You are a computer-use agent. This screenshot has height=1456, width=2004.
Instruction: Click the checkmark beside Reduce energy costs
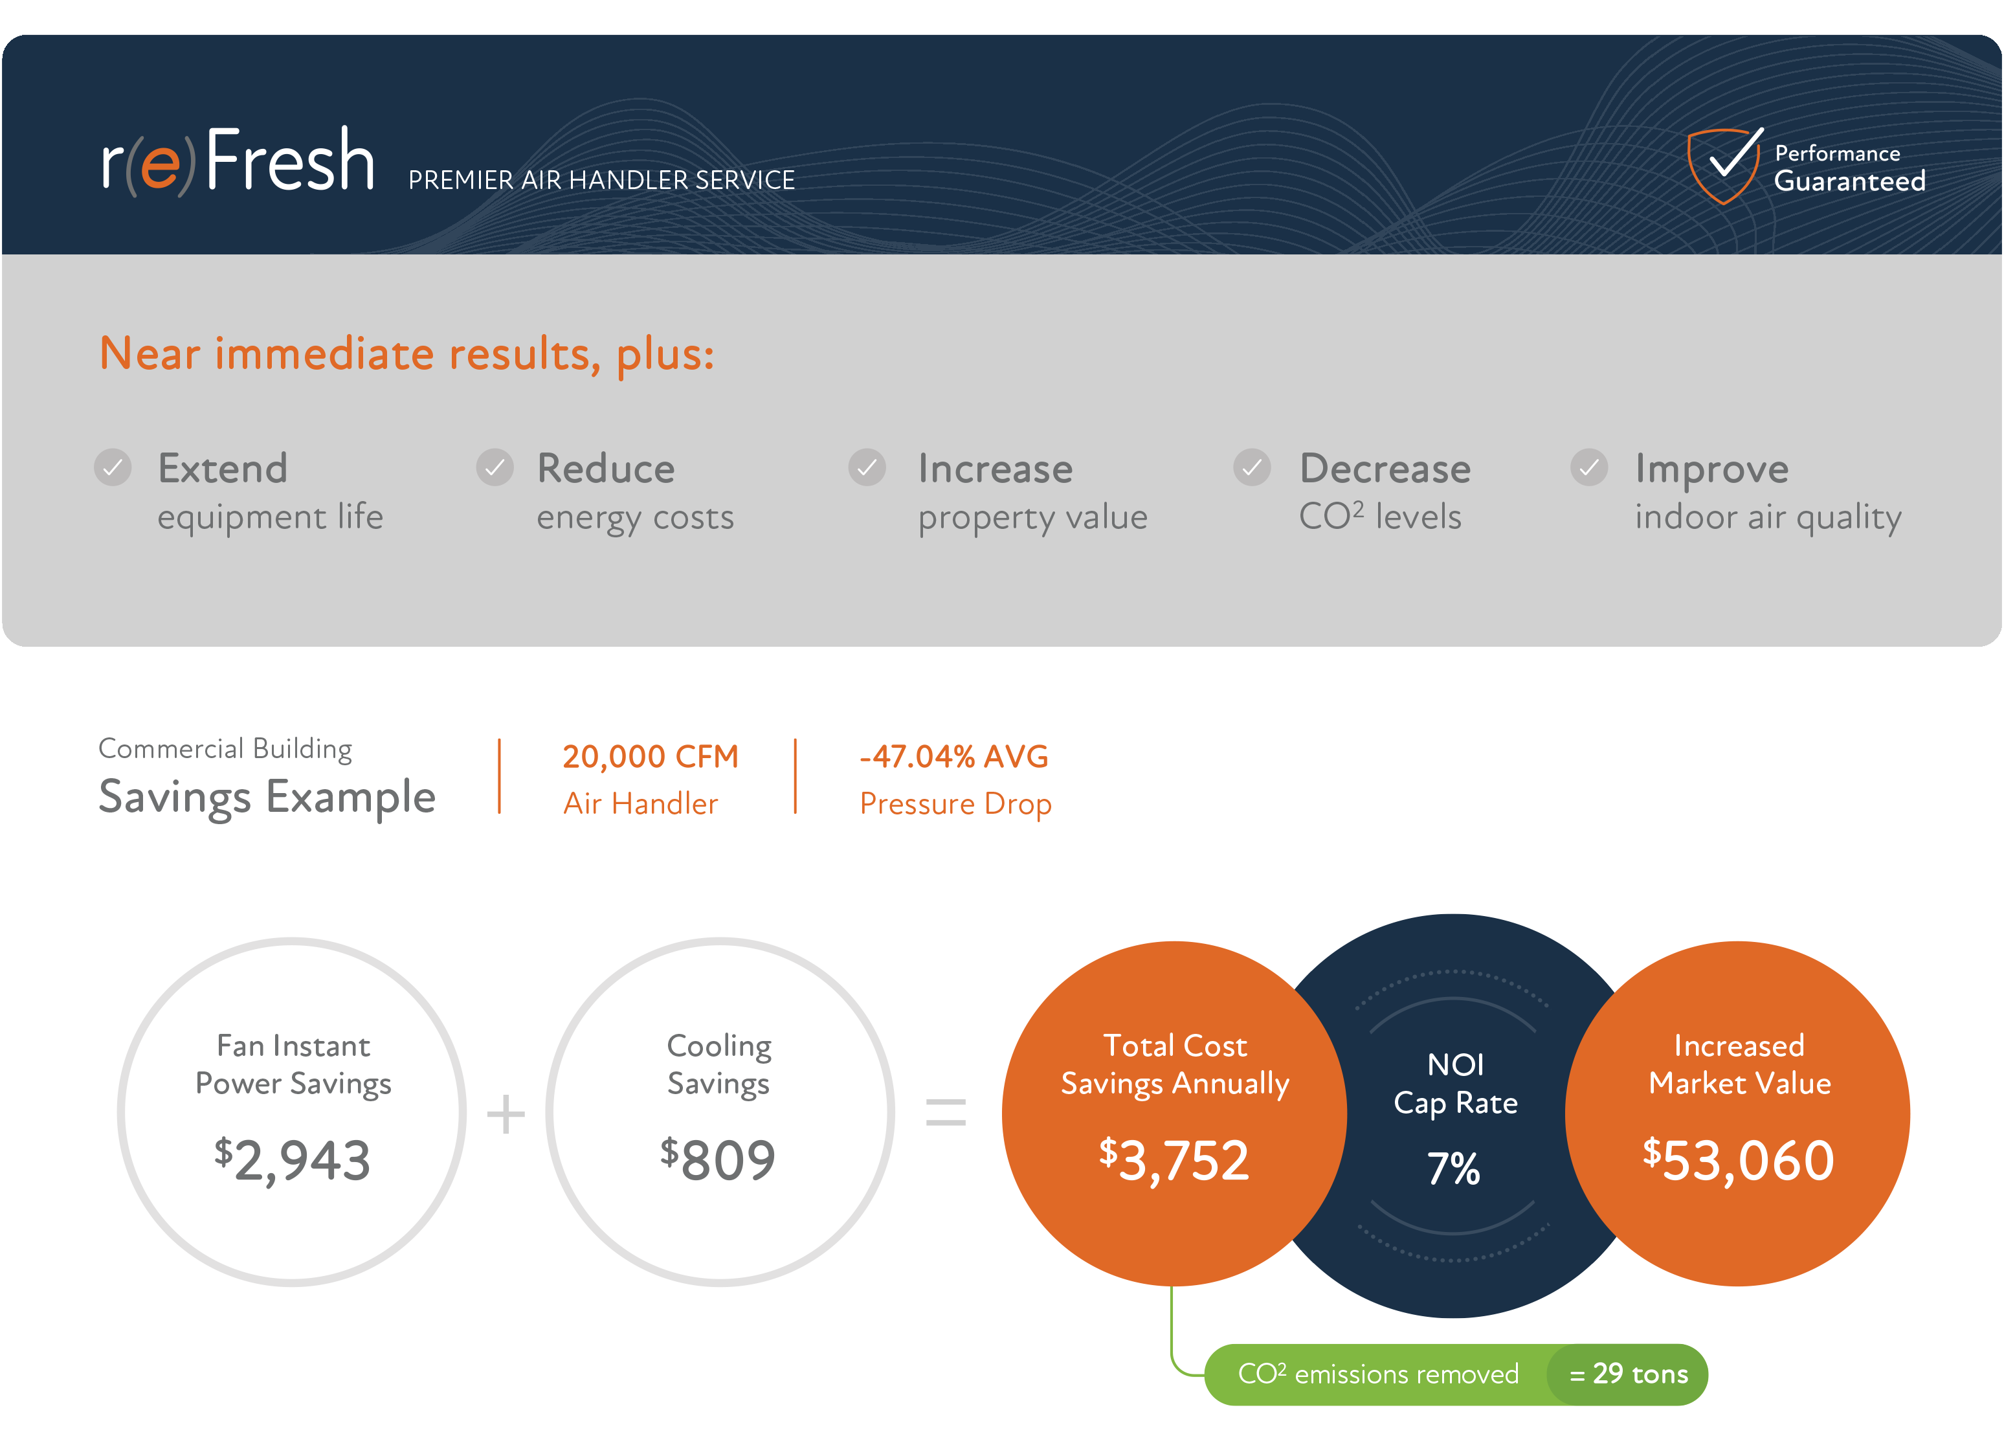[x=495, y=467]
